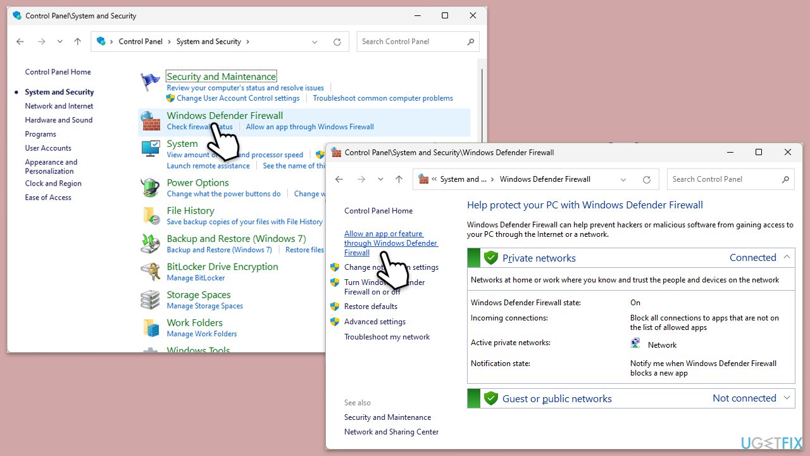Click the File History folder icon
Image resolution: width=810 pixels, height=456 pixels.
(151, 215)
